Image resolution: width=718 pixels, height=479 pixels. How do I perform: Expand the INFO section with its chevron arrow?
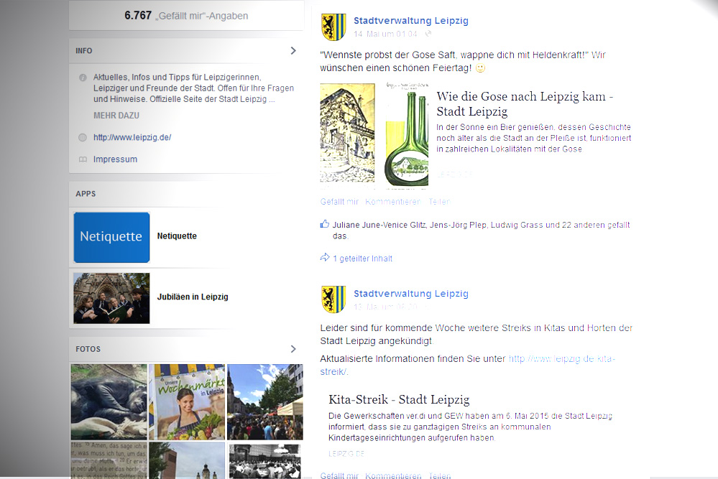click(293, 50)
